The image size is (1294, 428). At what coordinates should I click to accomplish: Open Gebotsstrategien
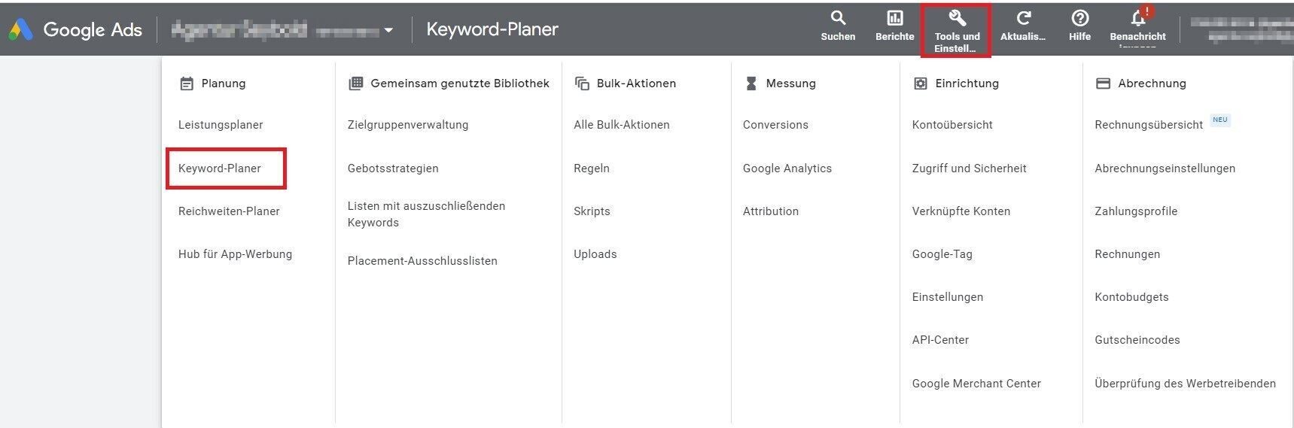point(393,168)
